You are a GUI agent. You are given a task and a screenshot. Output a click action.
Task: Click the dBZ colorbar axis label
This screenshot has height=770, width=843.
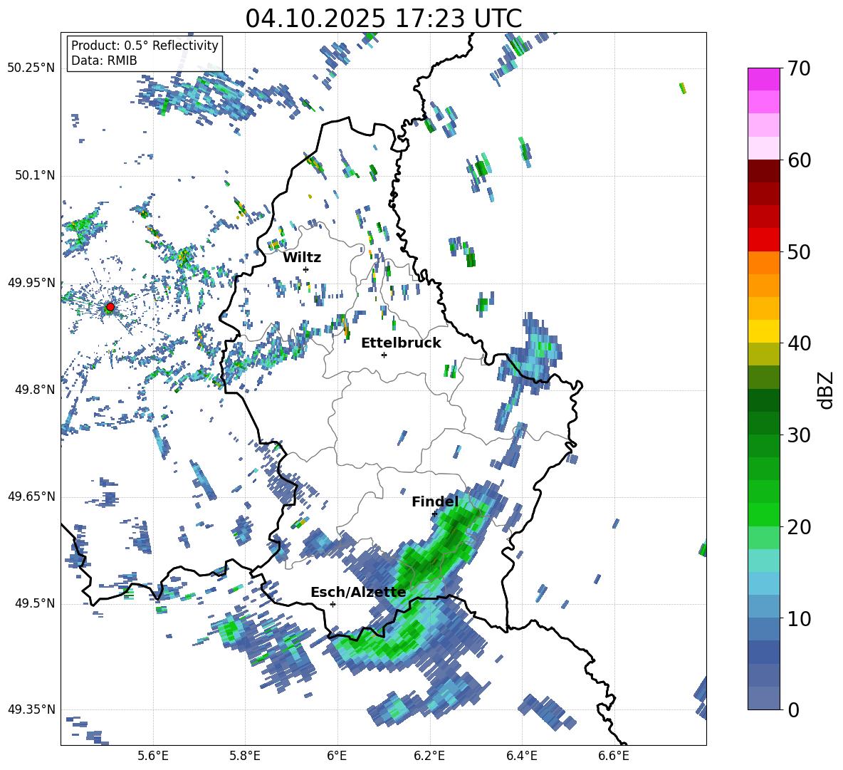click(827, 390)
